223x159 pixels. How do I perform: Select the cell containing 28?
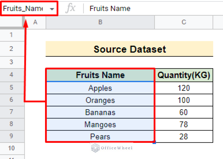[x=184, y=137]
